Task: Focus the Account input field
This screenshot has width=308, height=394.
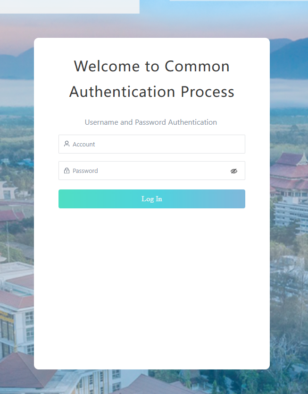Action: tap(152, 144)
